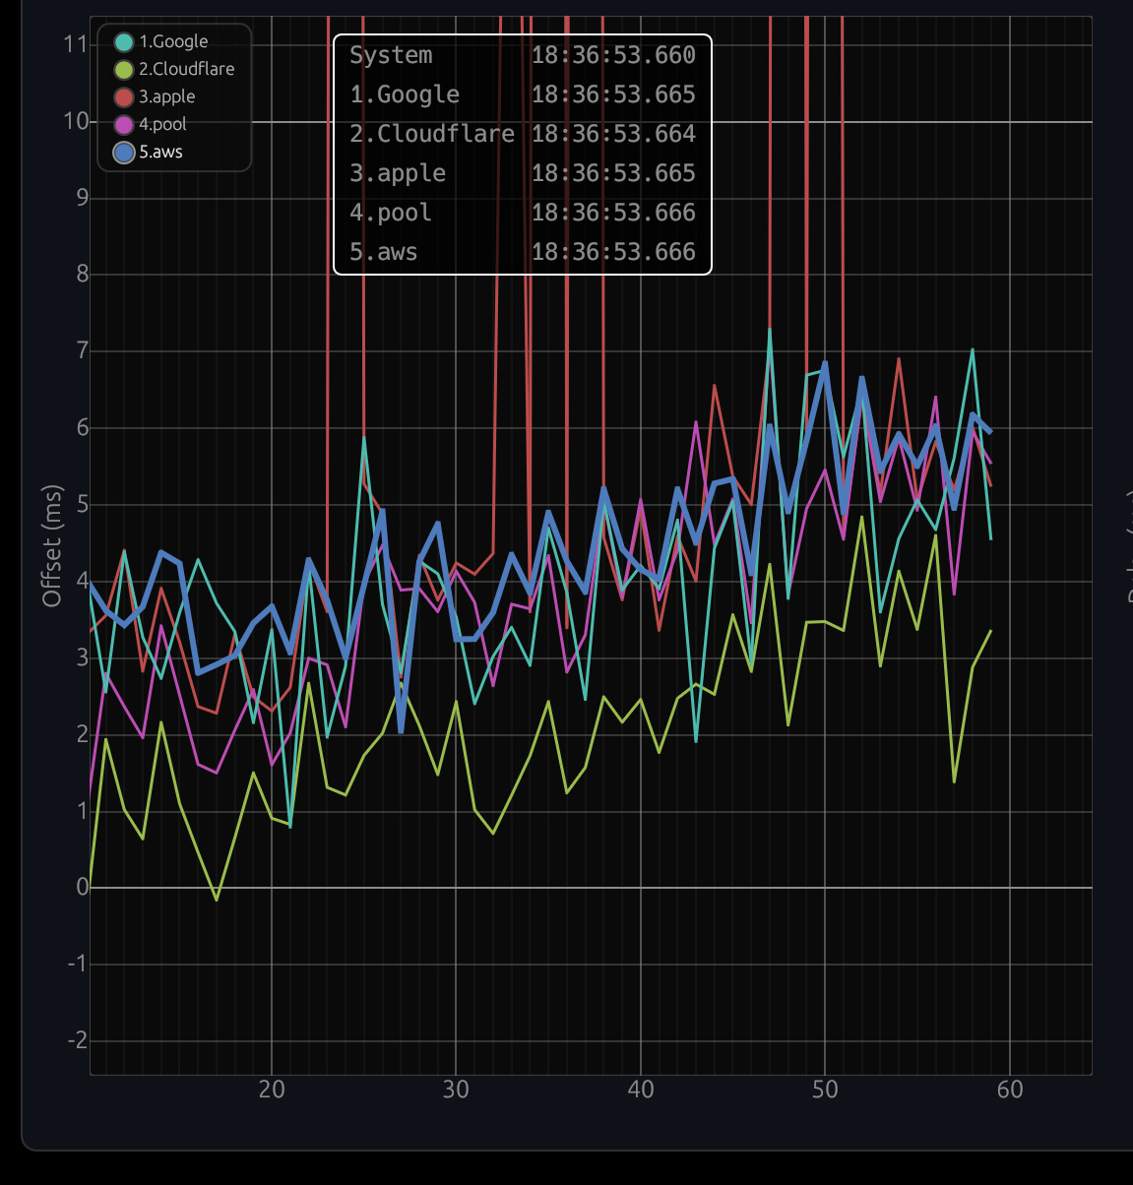Image resolution: width=1133 pixels, height=1185 pixels.
Task: Toggle the 1.Google series via legend text
Action: coord(173,42)
